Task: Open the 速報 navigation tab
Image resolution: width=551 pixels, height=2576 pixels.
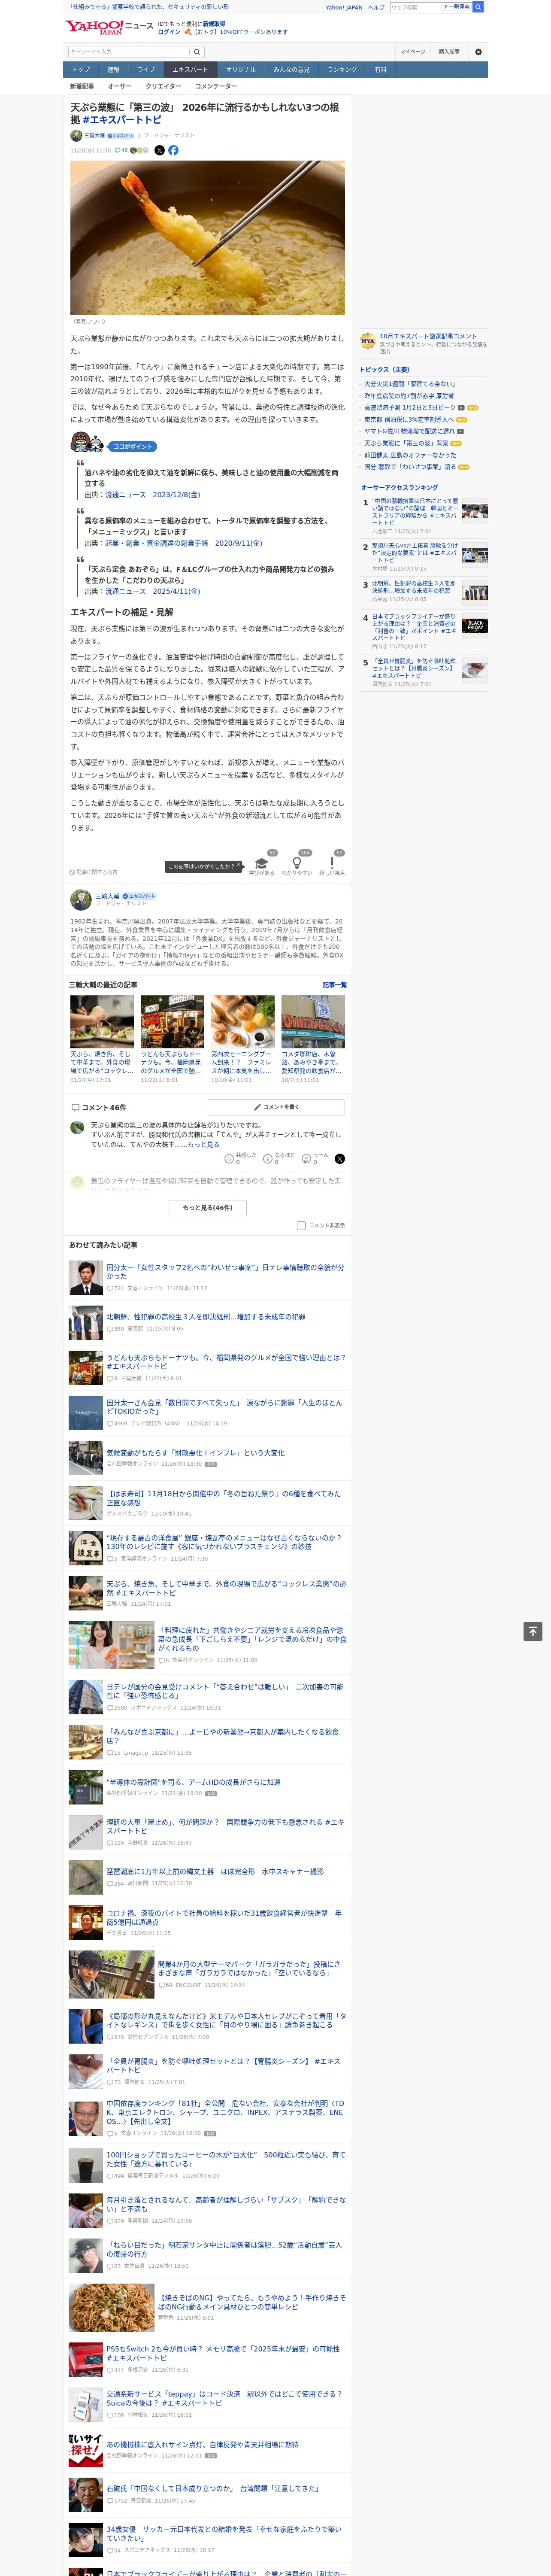Action: tap(113, 70)
